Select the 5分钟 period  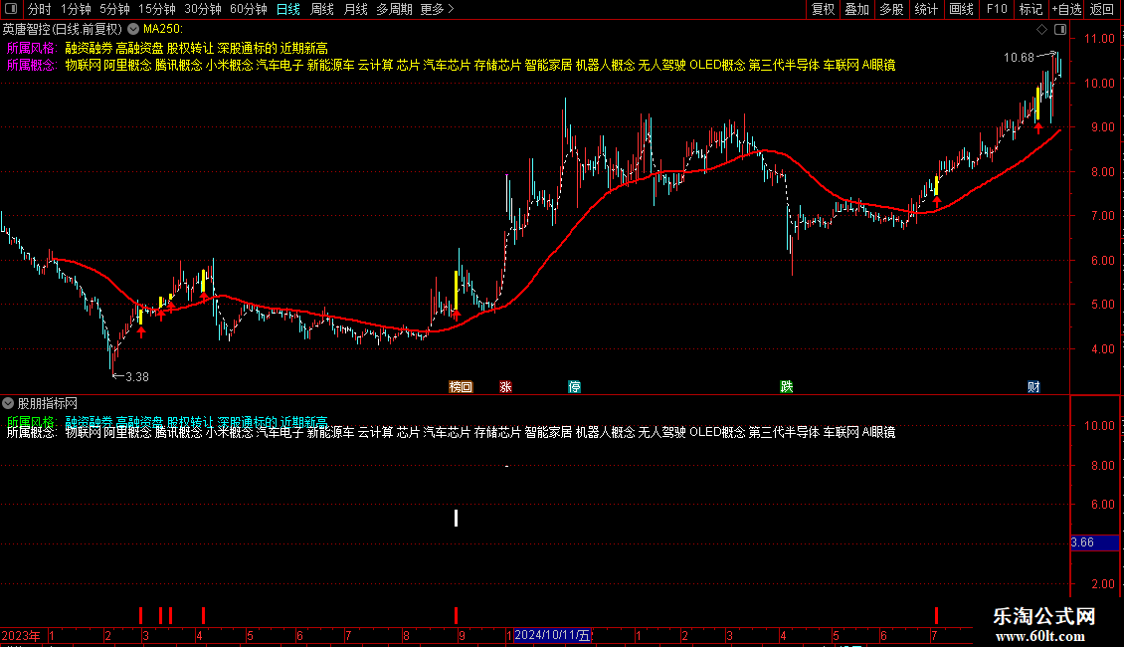114,9
